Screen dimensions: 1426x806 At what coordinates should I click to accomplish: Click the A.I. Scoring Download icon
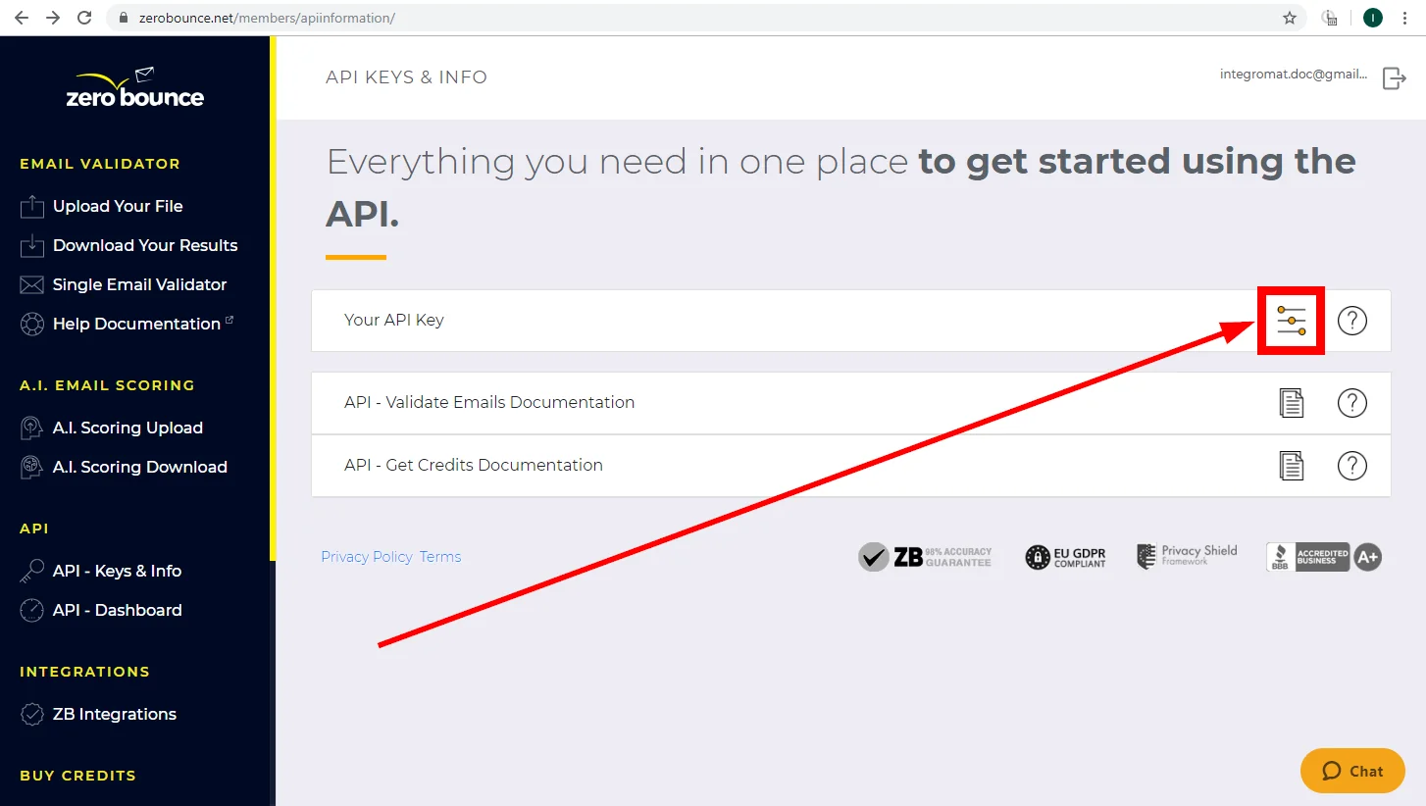coord(32,467)
